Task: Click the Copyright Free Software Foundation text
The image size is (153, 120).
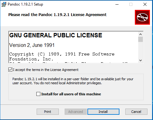Action: click(62, 56)
